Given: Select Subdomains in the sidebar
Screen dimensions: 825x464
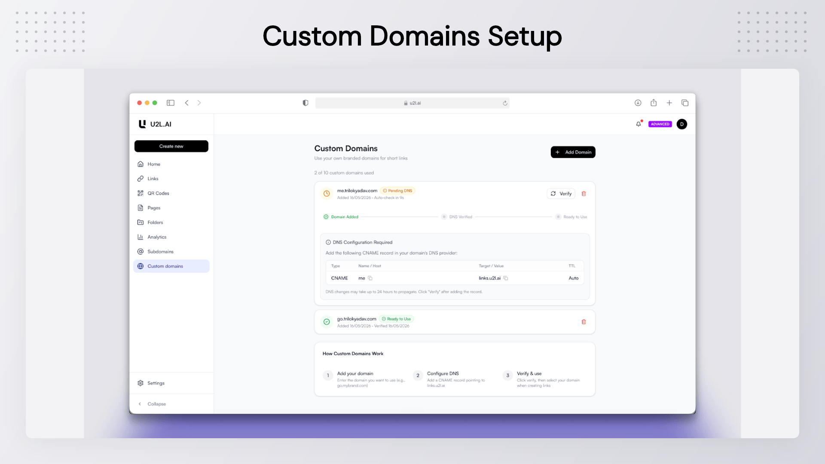Looking at the screenshot, I should (171, 252).
